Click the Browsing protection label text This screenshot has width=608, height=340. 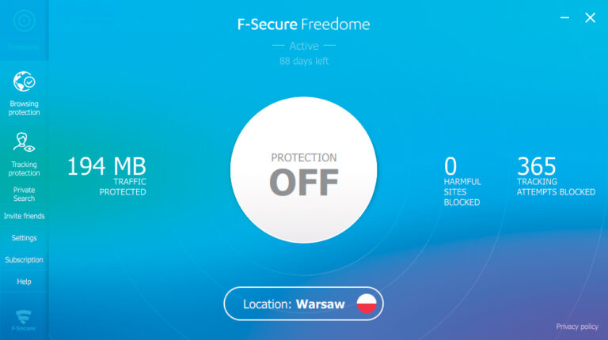[x=24, y=108]
